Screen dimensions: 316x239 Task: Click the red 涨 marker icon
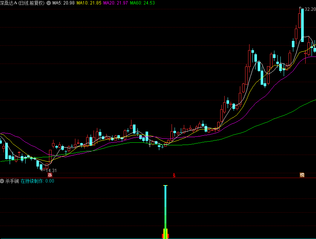(x=50, y=175)
